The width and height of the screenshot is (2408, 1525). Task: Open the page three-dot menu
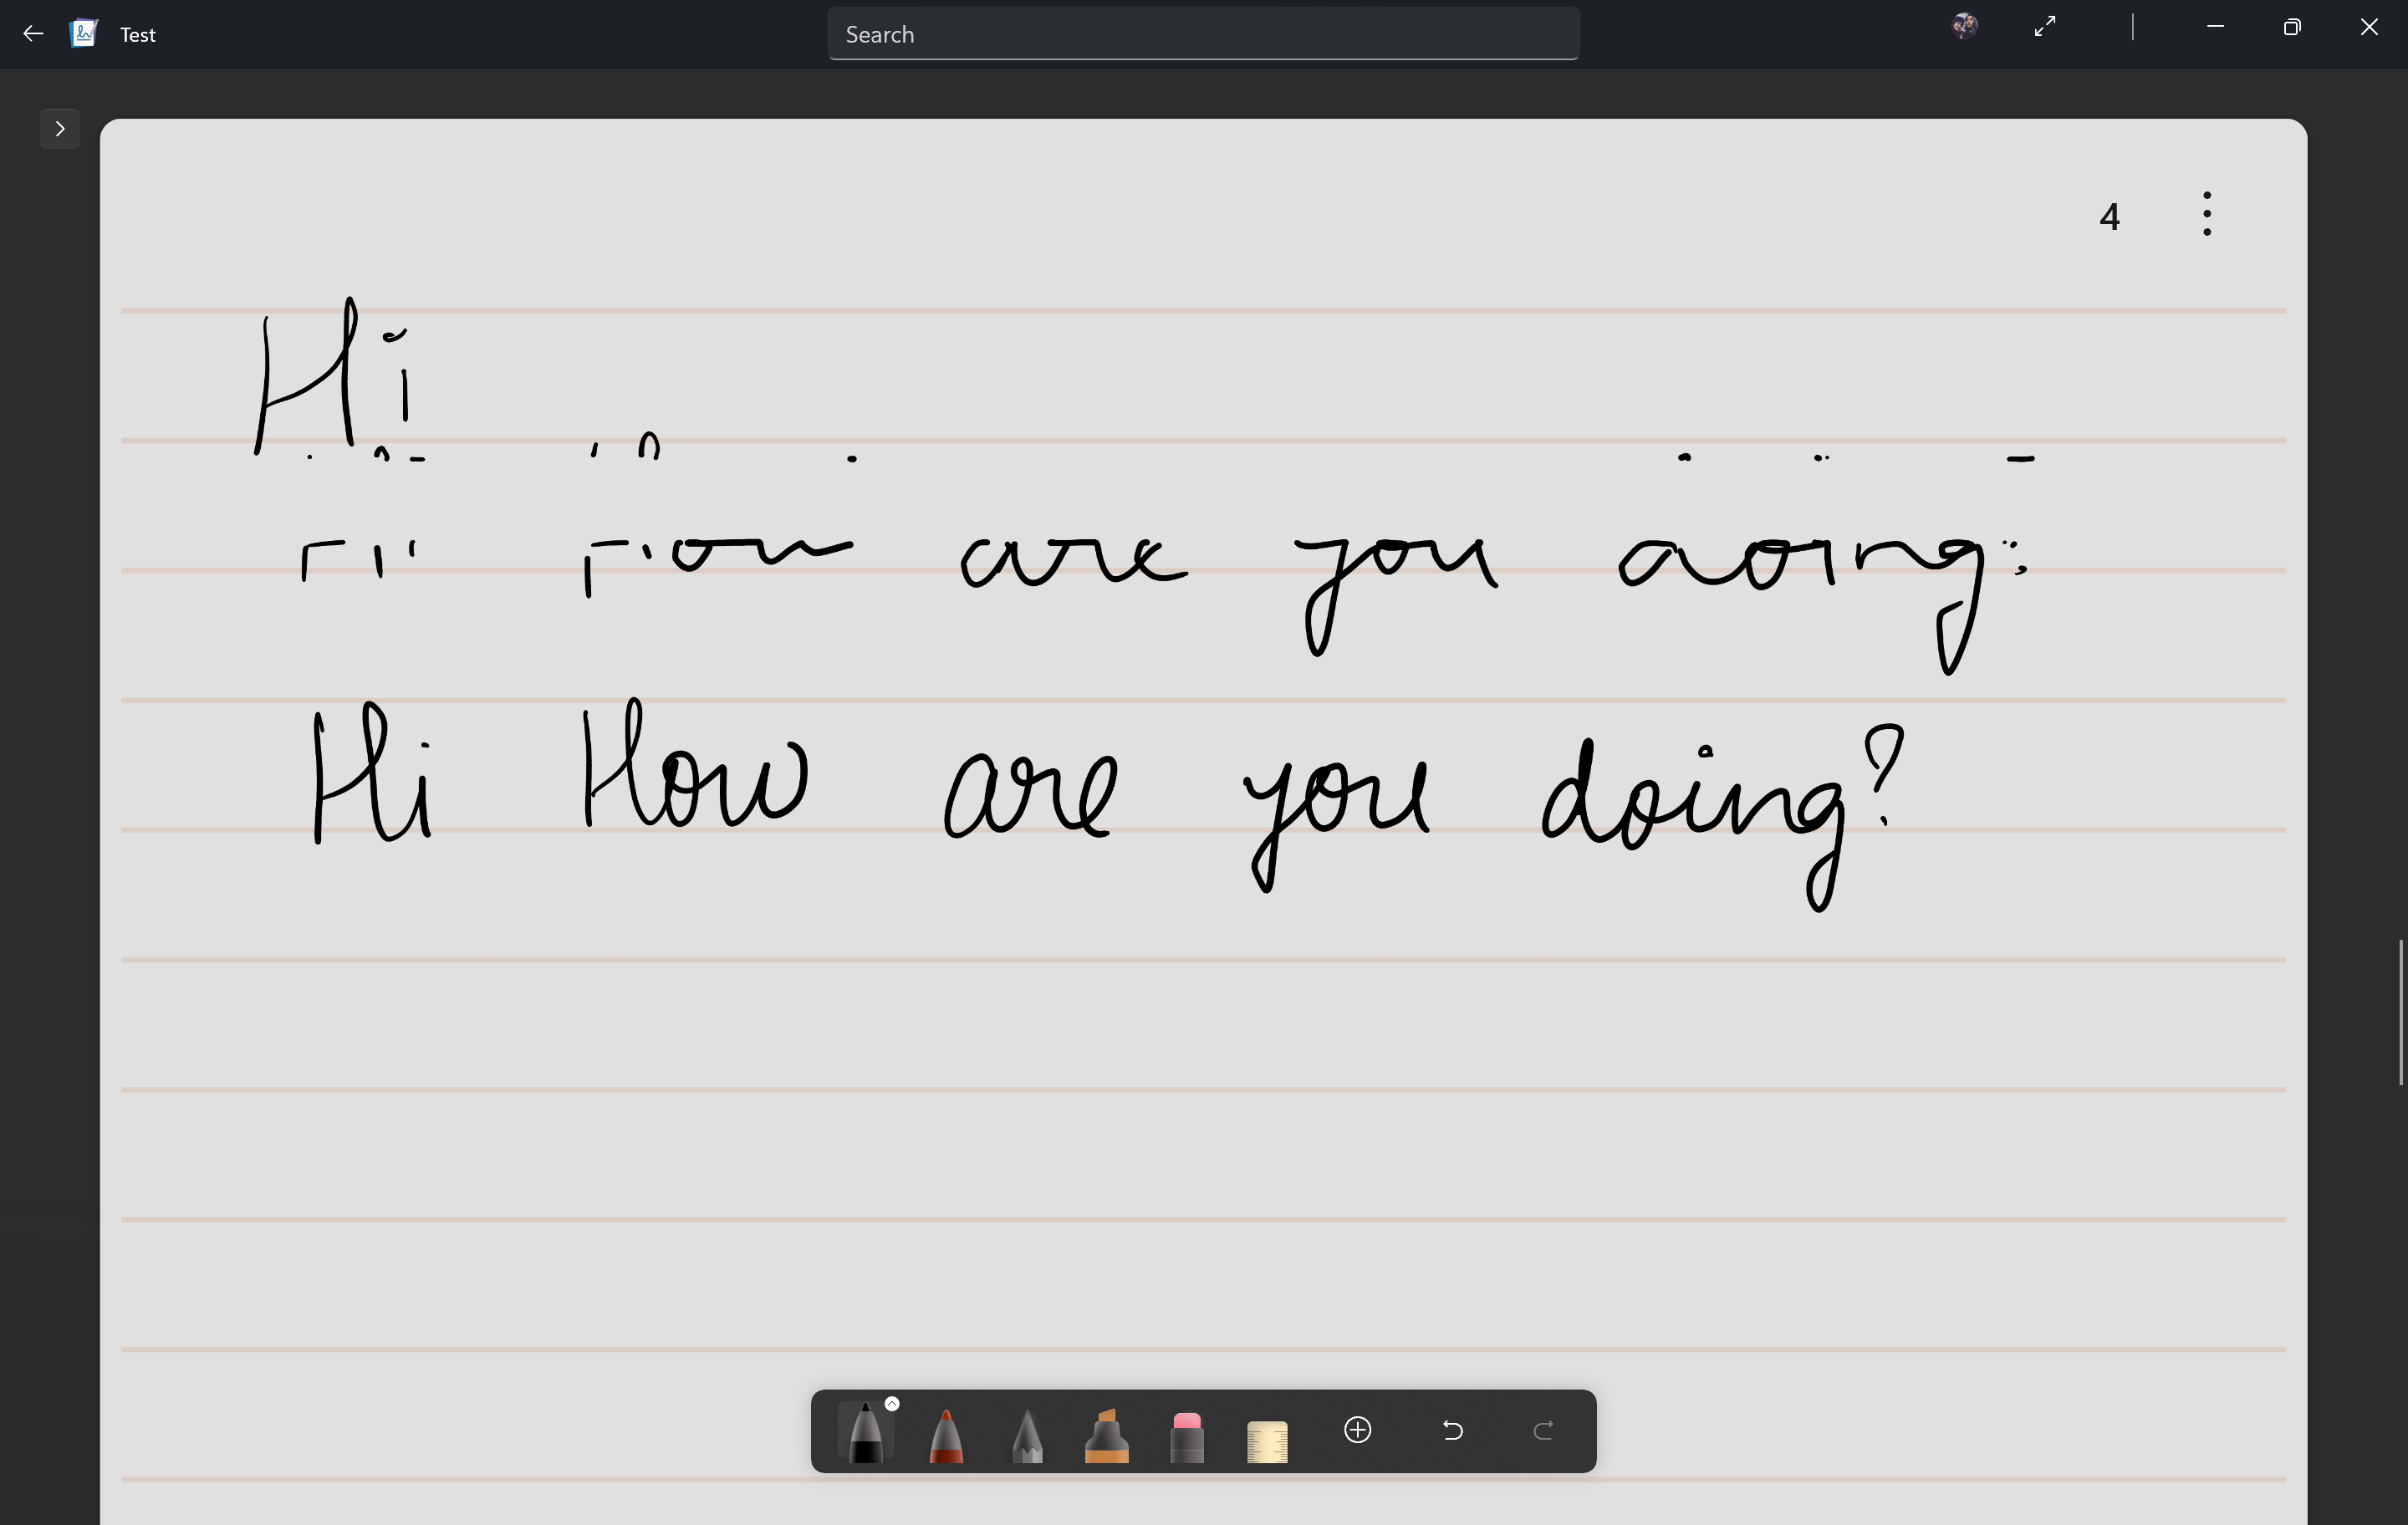[2206, 214]
